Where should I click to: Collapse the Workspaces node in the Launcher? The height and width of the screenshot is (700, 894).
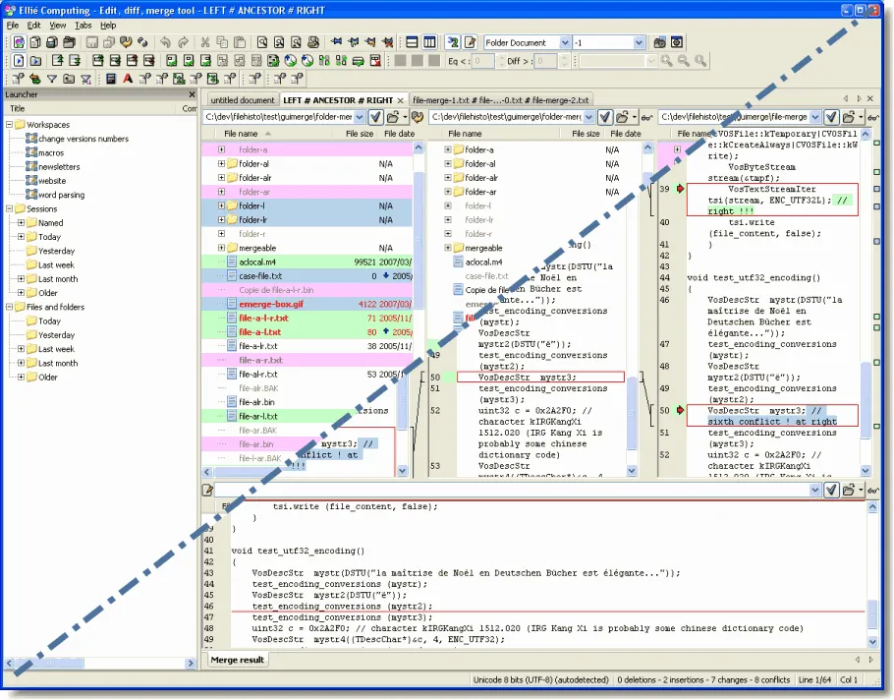point(11,124)
